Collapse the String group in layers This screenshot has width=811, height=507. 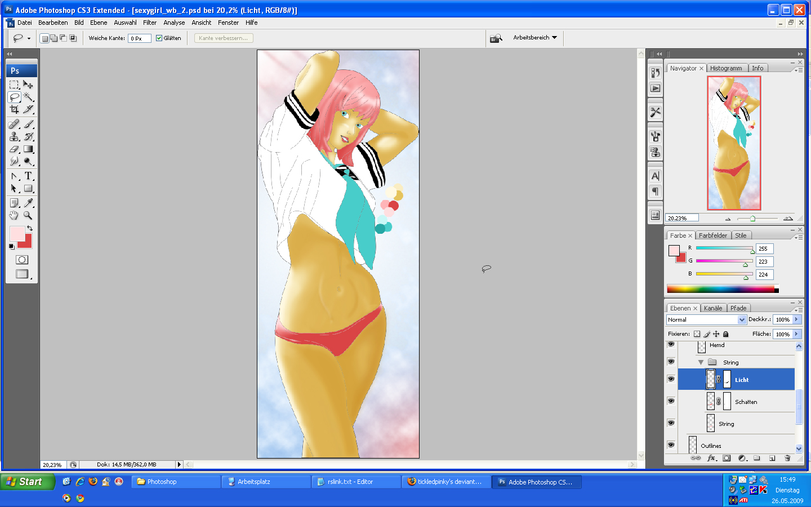701,362
